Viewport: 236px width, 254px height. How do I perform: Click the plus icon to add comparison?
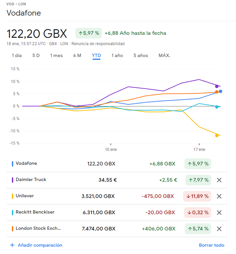[x=12, y=245]
